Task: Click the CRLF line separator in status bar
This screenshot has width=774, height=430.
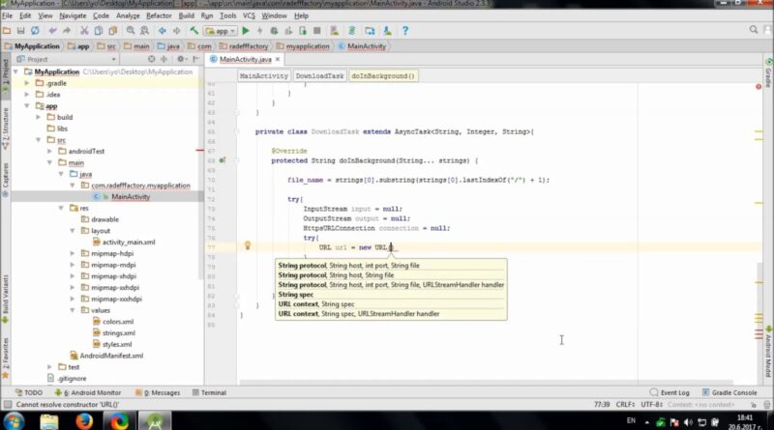Action: (x=625, y=404)
